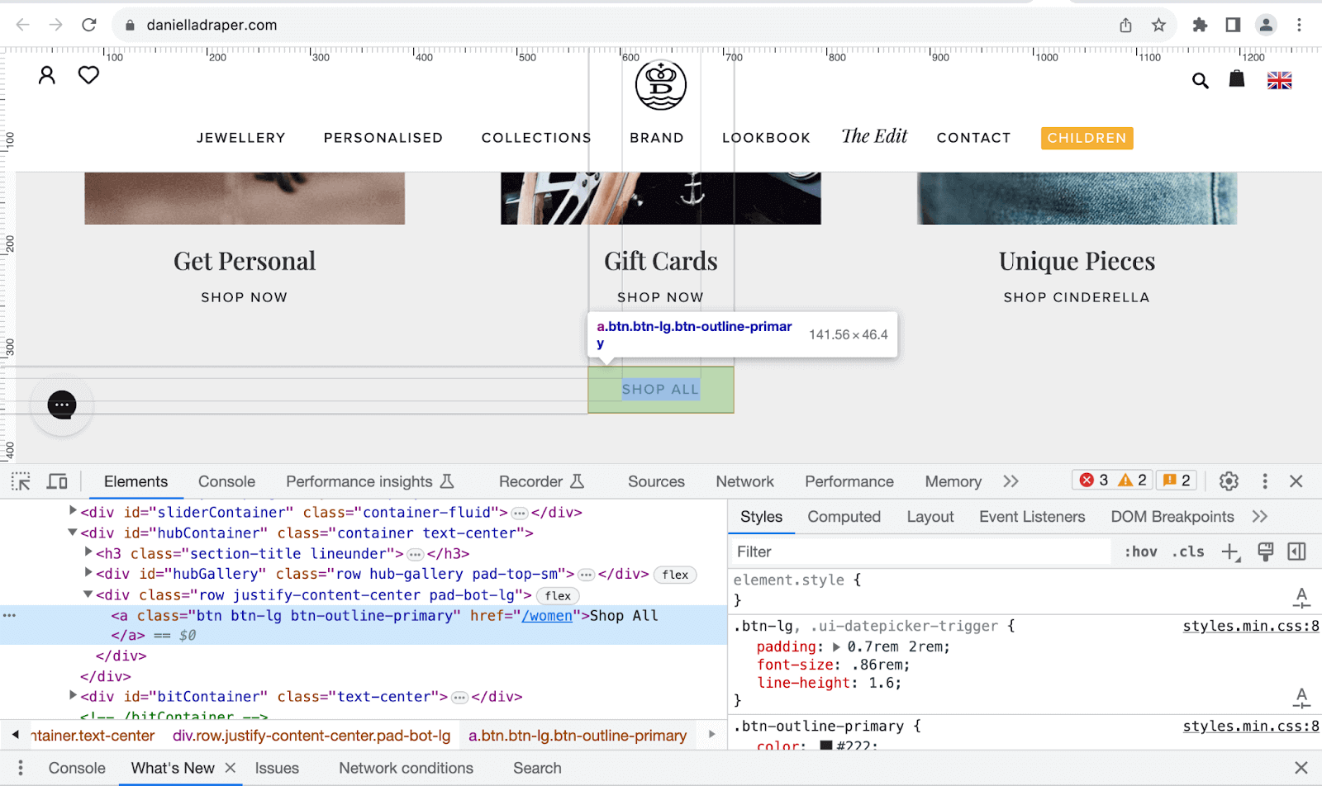Expand the padding shorthand property triangle
This screenshot has width=1322, height=786.
[x=836, y=647]
